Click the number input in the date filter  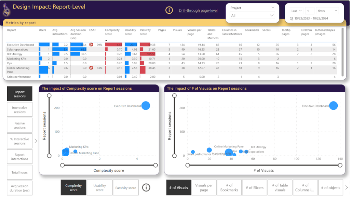[310, 11]
